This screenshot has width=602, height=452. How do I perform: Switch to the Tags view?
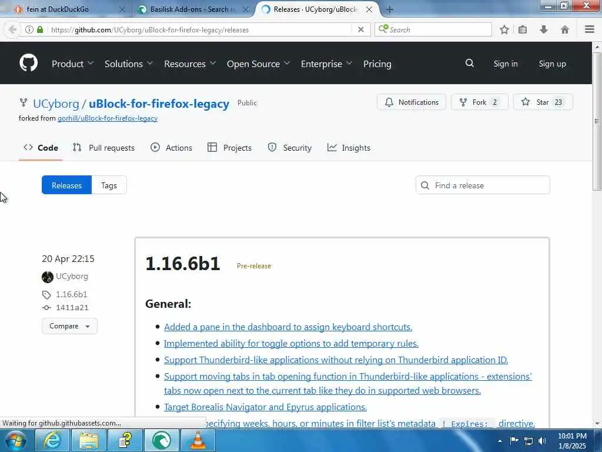point(109,185)
